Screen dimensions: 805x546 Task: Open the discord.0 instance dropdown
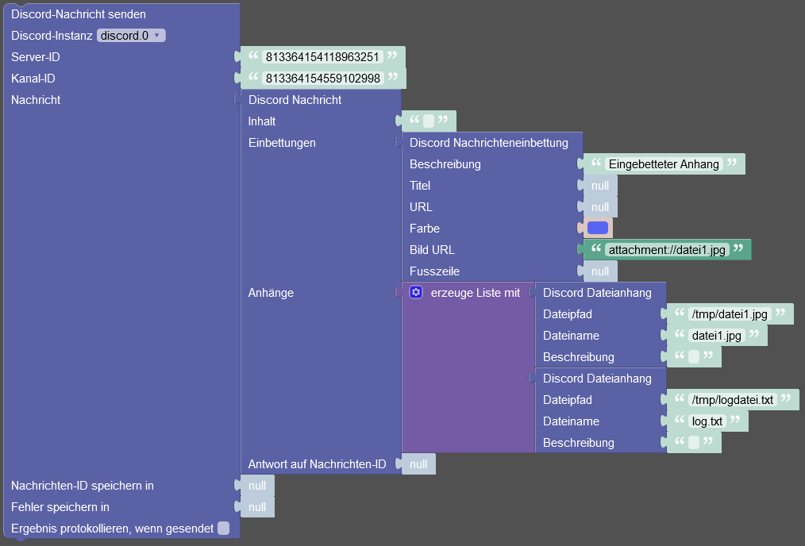coord(131,36)
